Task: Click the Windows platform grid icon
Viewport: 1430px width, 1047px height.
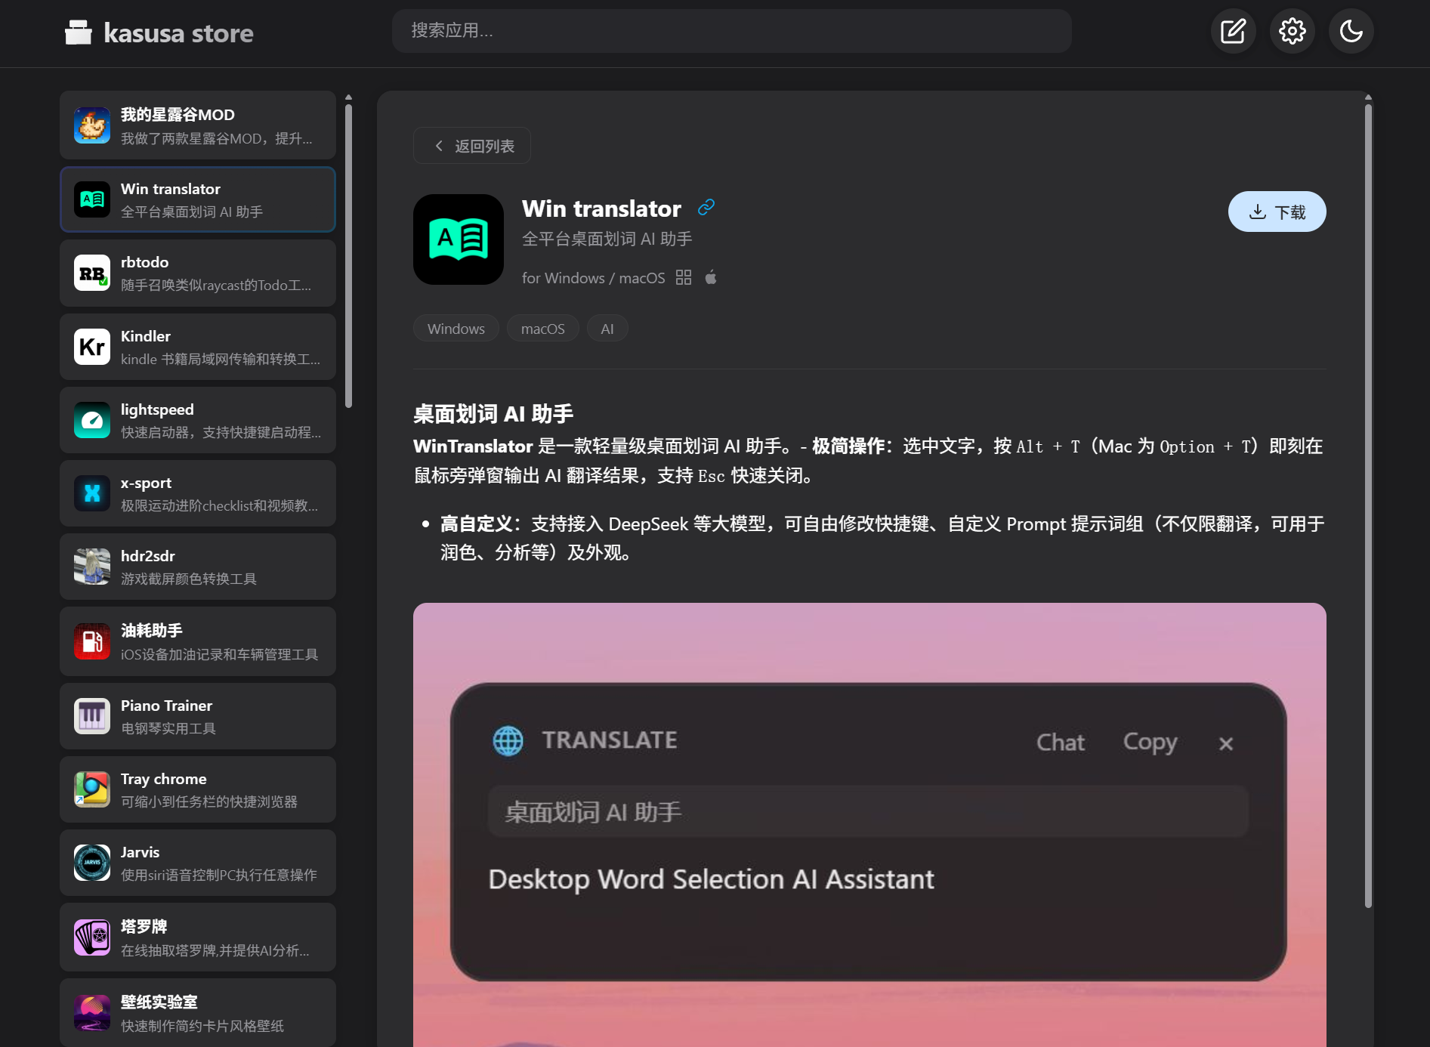Action: pyautogui.click(x=684, y=277)
